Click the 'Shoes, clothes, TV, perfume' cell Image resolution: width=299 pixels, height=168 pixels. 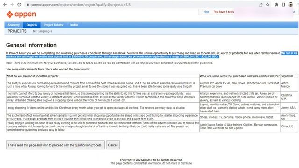(x=240, y=117)
